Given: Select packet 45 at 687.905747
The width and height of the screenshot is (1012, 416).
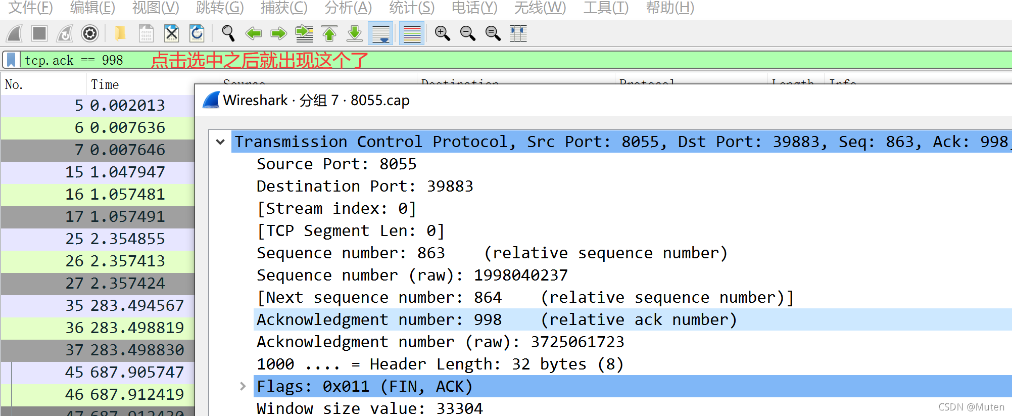Looking at the screenshot, I should [x=98, y=373].
